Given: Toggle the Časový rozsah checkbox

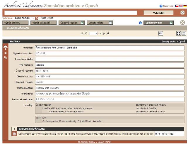Looking at the screenshot, I should tap(82, 23).
